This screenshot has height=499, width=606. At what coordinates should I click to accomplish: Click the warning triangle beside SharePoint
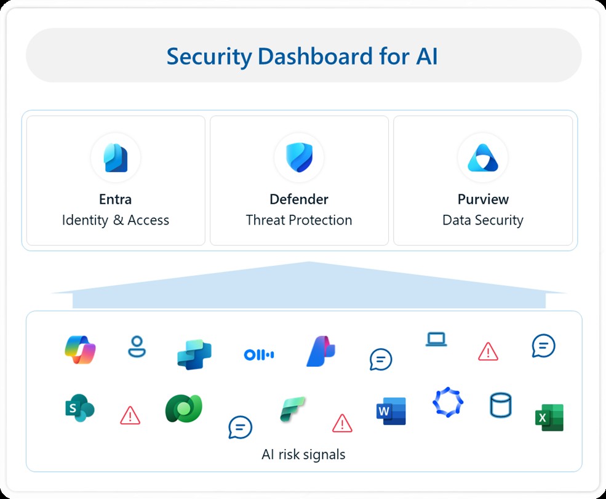pos(130,415)
